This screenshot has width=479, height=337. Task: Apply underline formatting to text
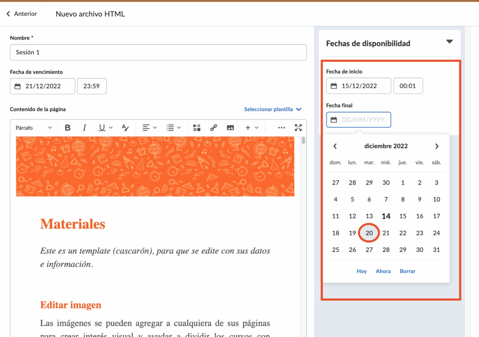pyautogui.click(x=102, y=128)
